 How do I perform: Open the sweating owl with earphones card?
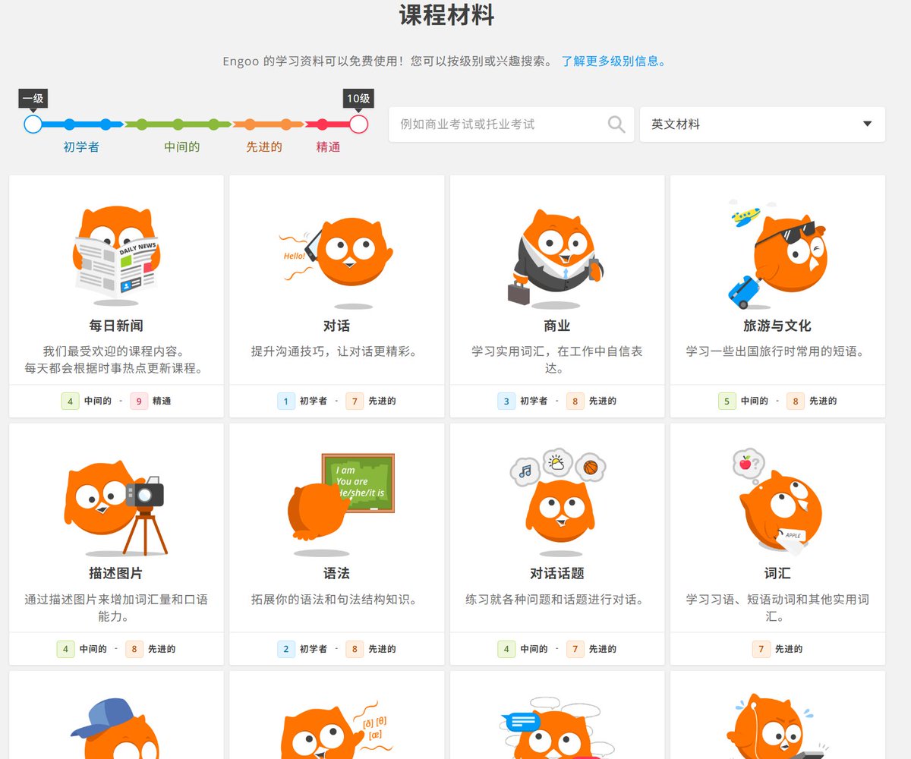(777, 715)
